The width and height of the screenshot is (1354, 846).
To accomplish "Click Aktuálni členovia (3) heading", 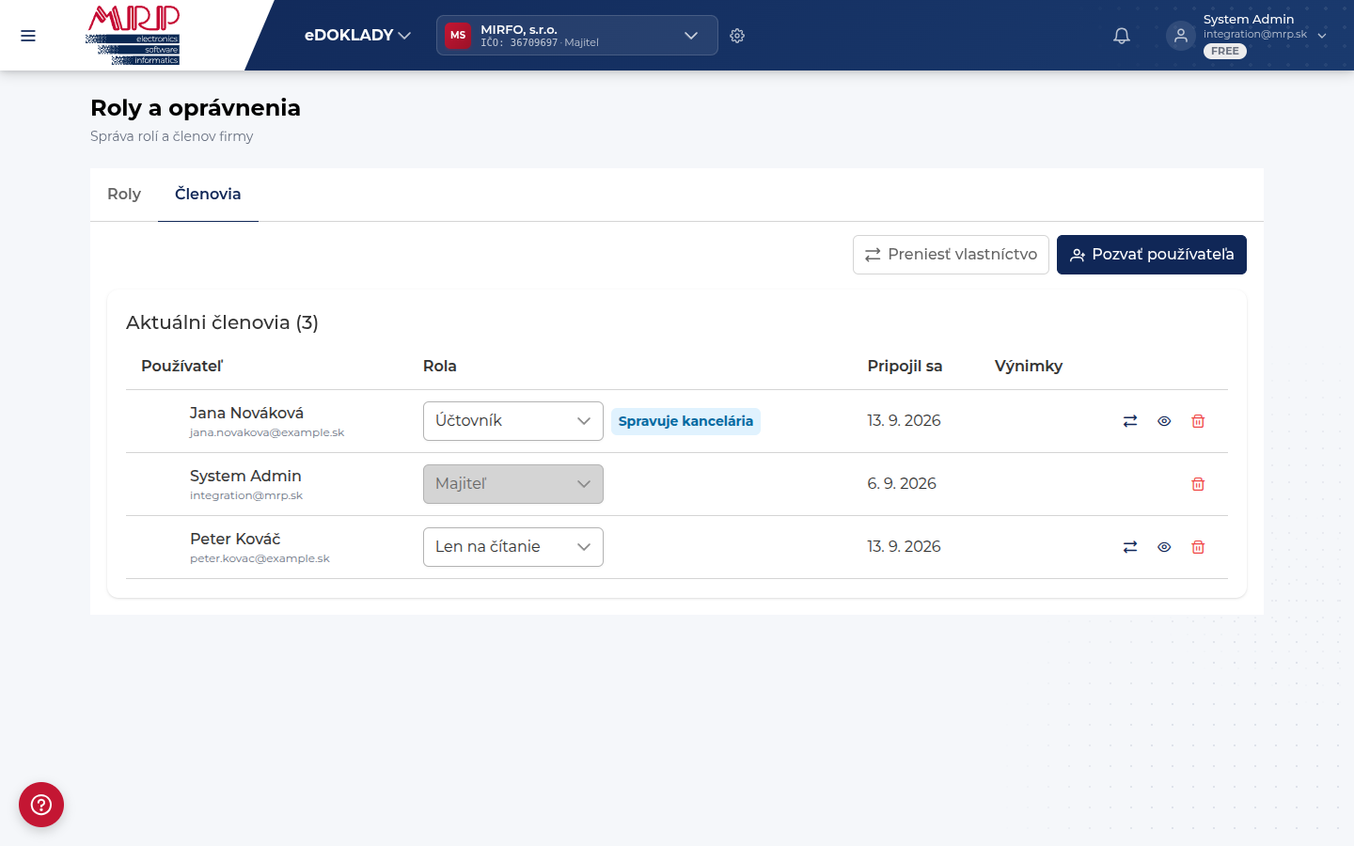I will point(222,322).
